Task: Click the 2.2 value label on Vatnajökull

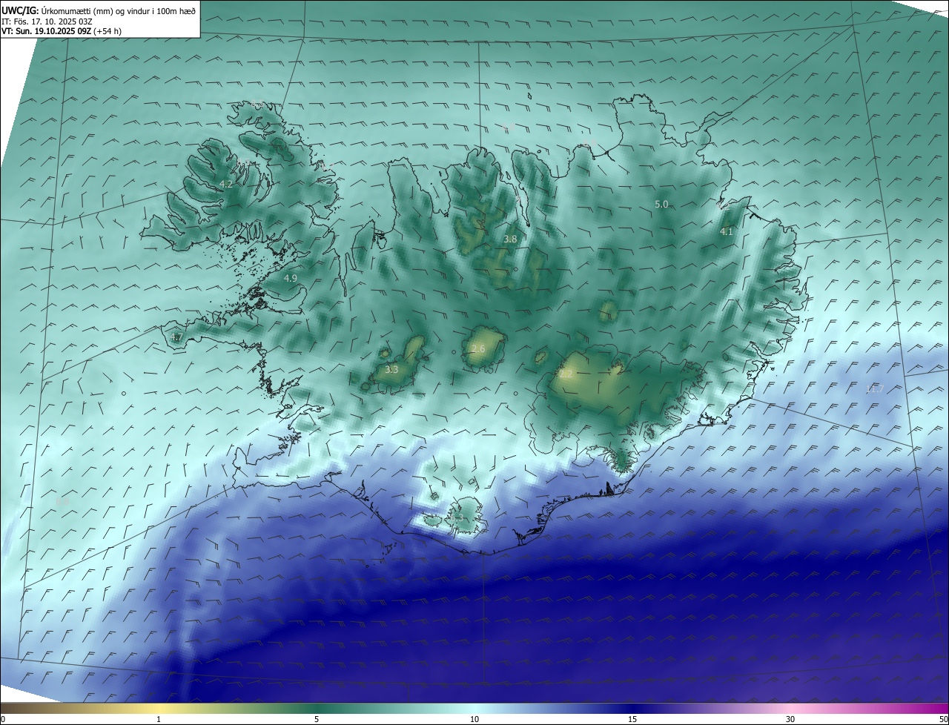Action: 566,374
